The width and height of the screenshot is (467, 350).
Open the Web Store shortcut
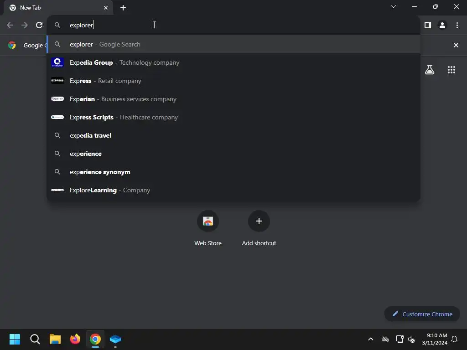click(208, 229)
